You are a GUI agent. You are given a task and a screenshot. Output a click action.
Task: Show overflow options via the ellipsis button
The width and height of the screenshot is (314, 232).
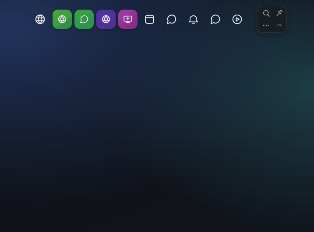266,25
